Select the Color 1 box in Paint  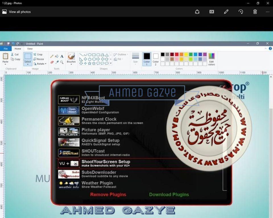[x=147, y=59]
